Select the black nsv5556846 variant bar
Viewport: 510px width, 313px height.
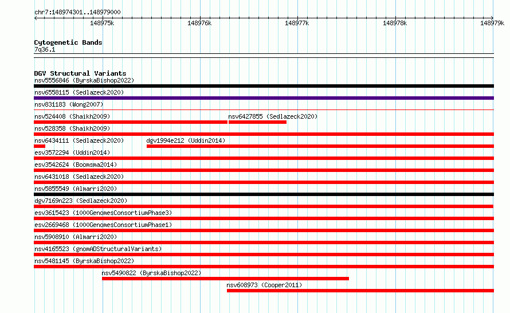coord(264,86)
